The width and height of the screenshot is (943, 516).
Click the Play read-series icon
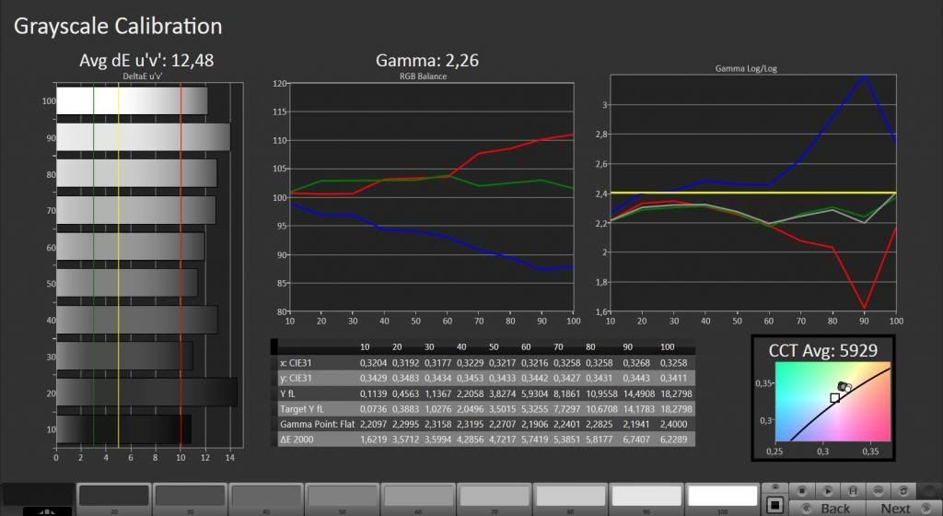(x=828, y=491)
